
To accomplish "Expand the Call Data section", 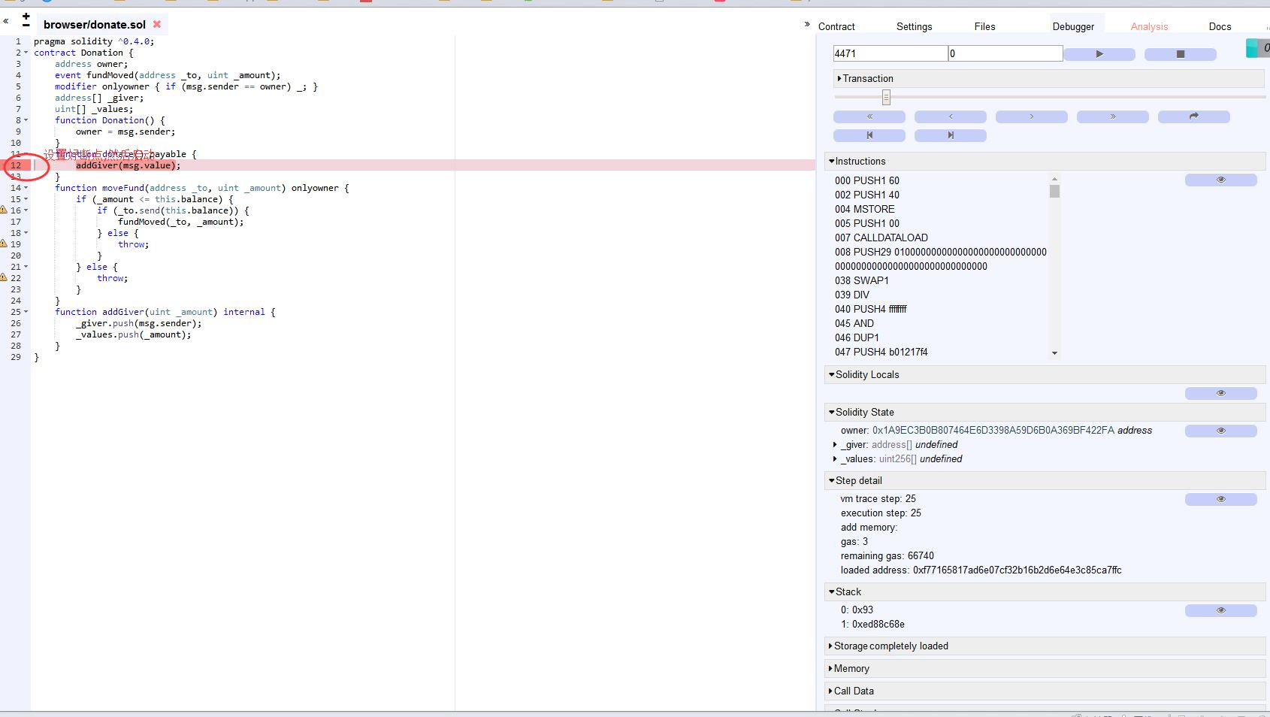I will [x=1045, y=691].
